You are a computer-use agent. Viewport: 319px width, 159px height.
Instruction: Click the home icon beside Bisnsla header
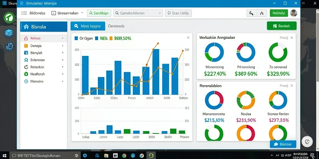[x=26, y=27]
